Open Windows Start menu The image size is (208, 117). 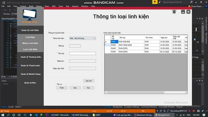3,115
